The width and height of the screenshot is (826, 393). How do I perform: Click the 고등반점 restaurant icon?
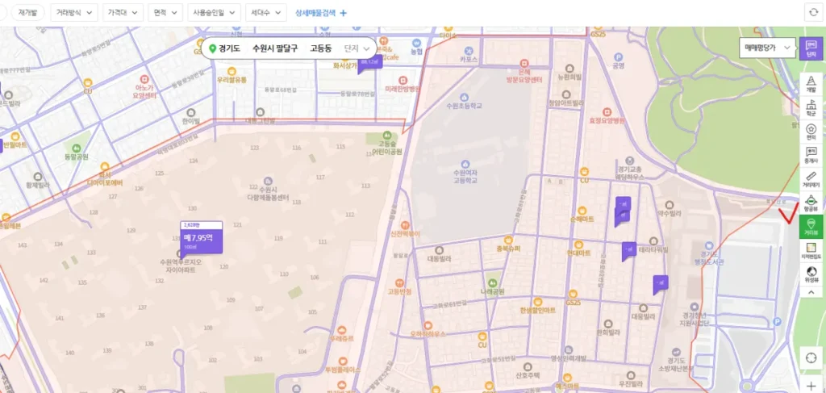click(x=398, y=282)
